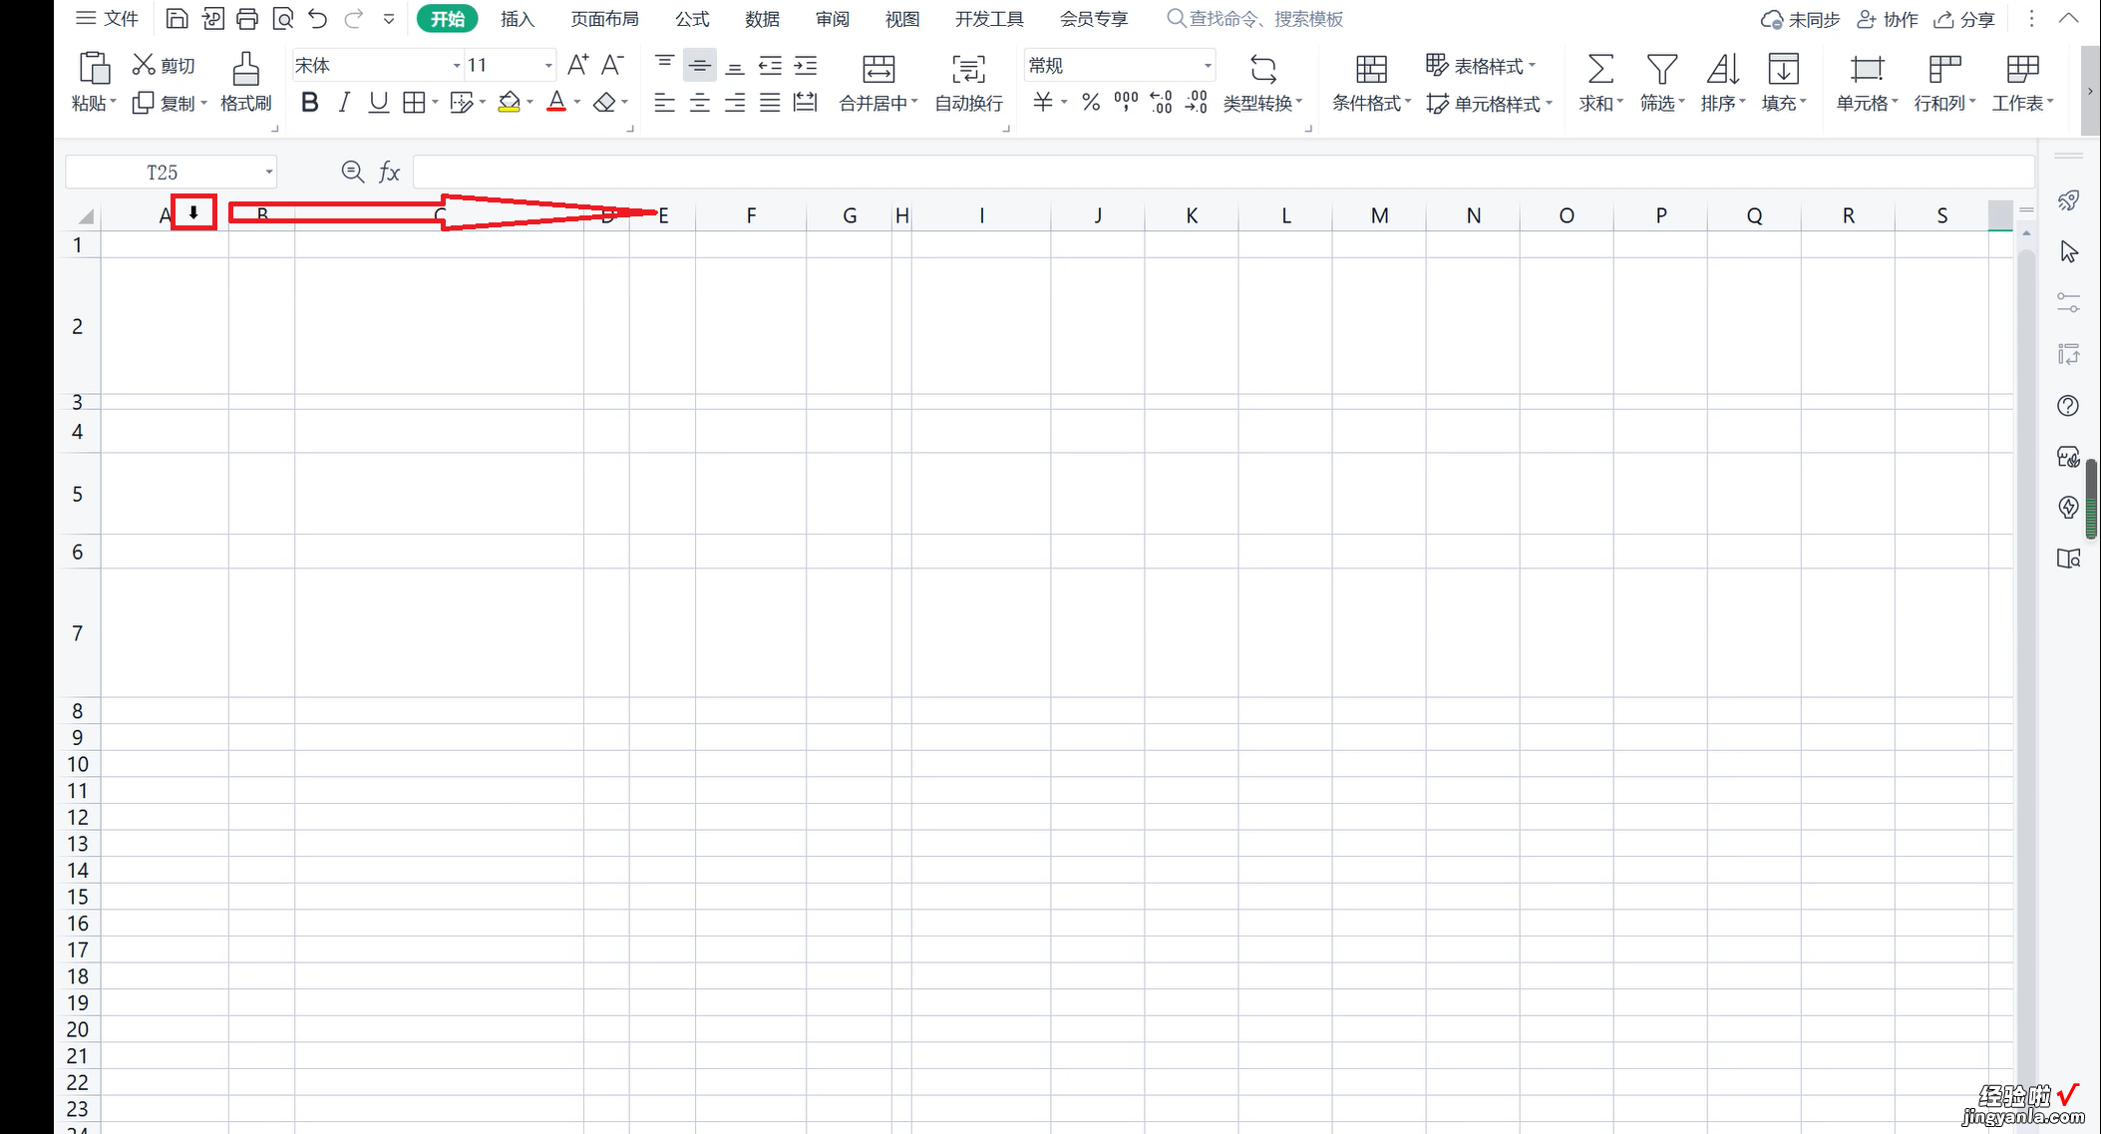
Task: Click Merge and Center (合并居中)
Action: tap(877, 83)
